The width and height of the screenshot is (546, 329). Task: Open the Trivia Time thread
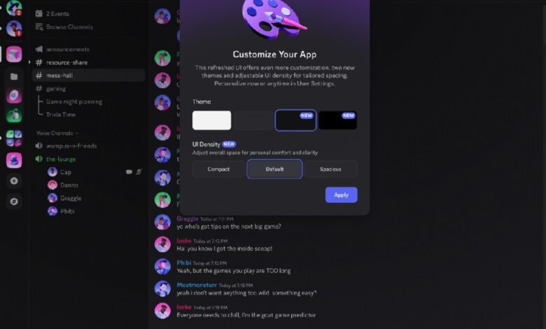pos(61,115)
